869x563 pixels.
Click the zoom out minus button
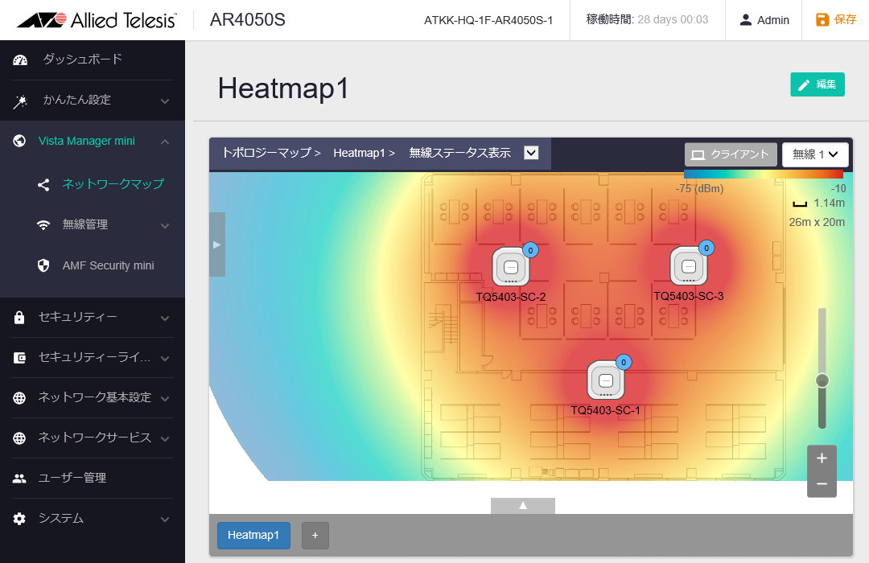point(822,484)
